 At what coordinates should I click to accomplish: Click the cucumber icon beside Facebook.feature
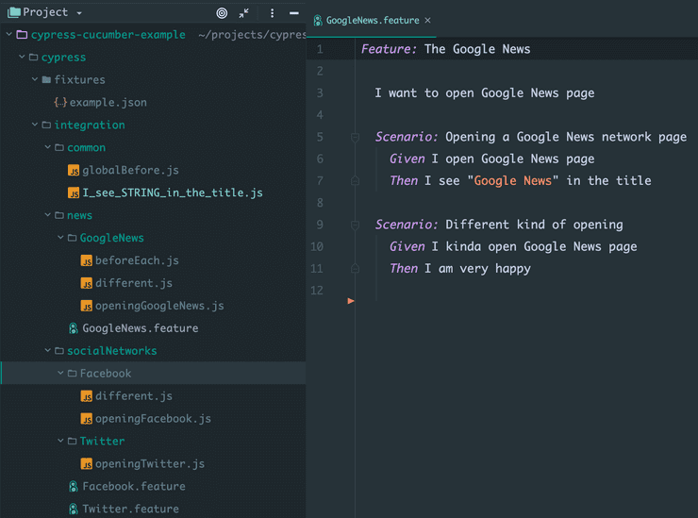74,486
